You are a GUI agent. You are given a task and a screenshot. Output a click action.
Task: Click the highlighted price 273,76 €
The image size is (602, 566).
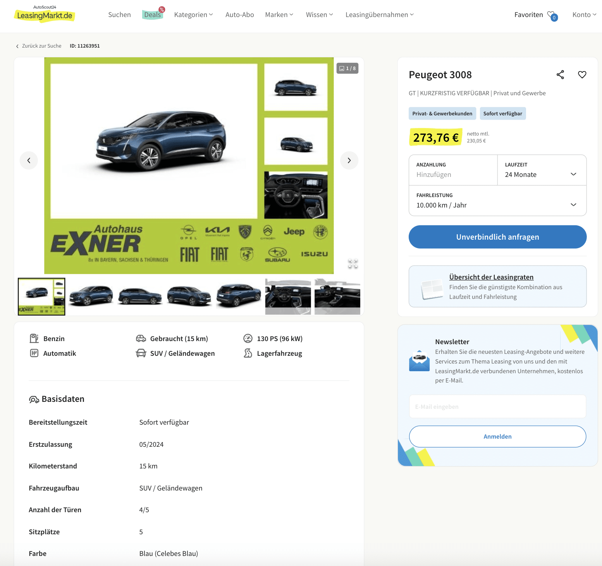[x=435, y=137]
